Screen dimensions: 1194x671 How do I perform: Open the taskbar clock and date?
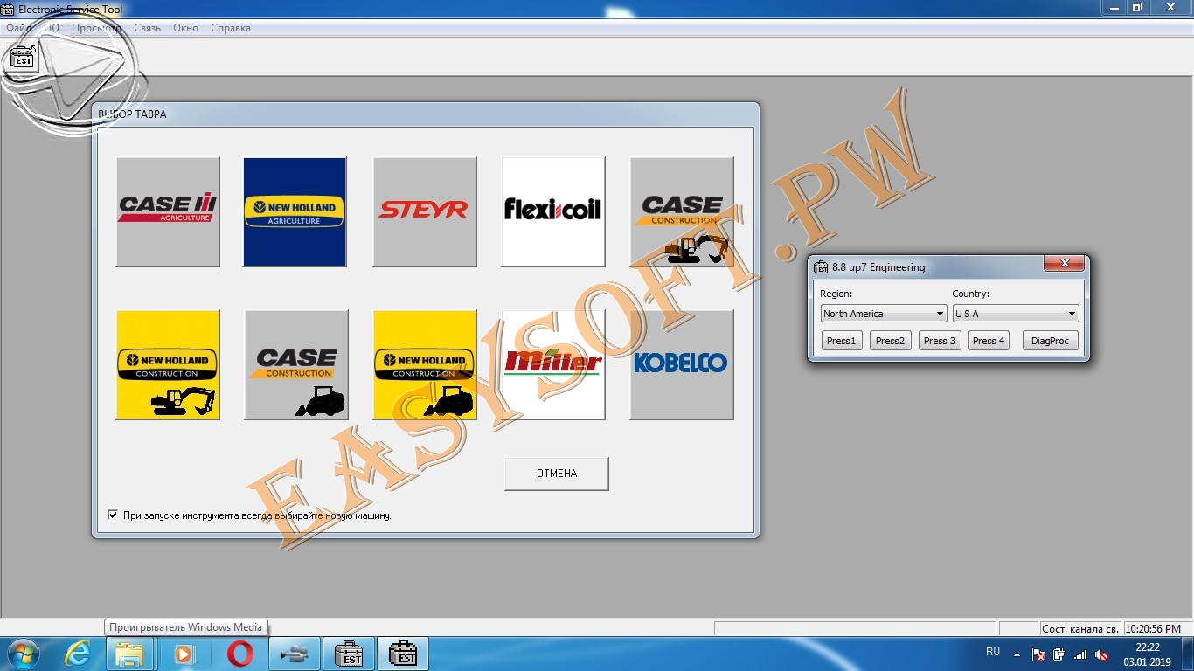1148,654
